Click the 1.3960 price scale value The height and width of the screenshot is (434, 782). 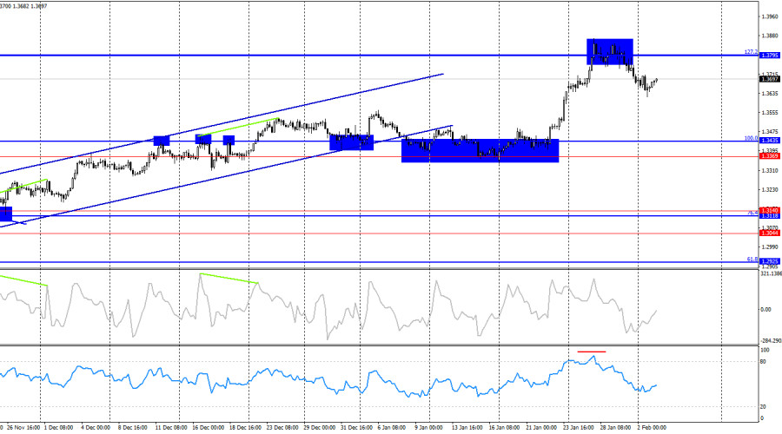point(770,16)
